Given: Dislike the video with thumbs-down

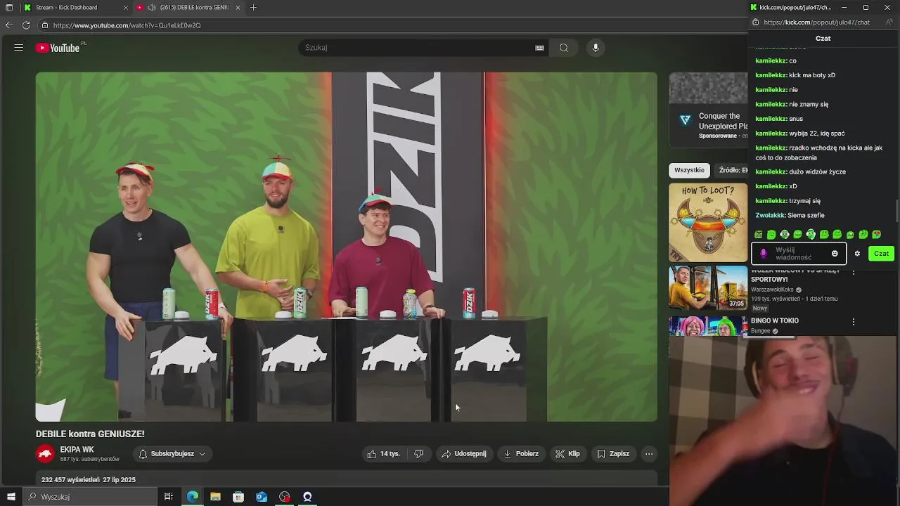Looking at the screenshot, I should 418,454.
